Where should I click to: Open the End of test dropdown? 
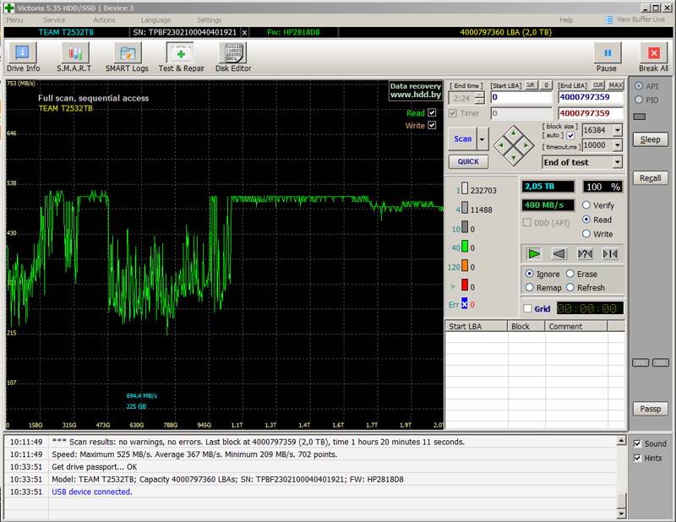[582, 162]
